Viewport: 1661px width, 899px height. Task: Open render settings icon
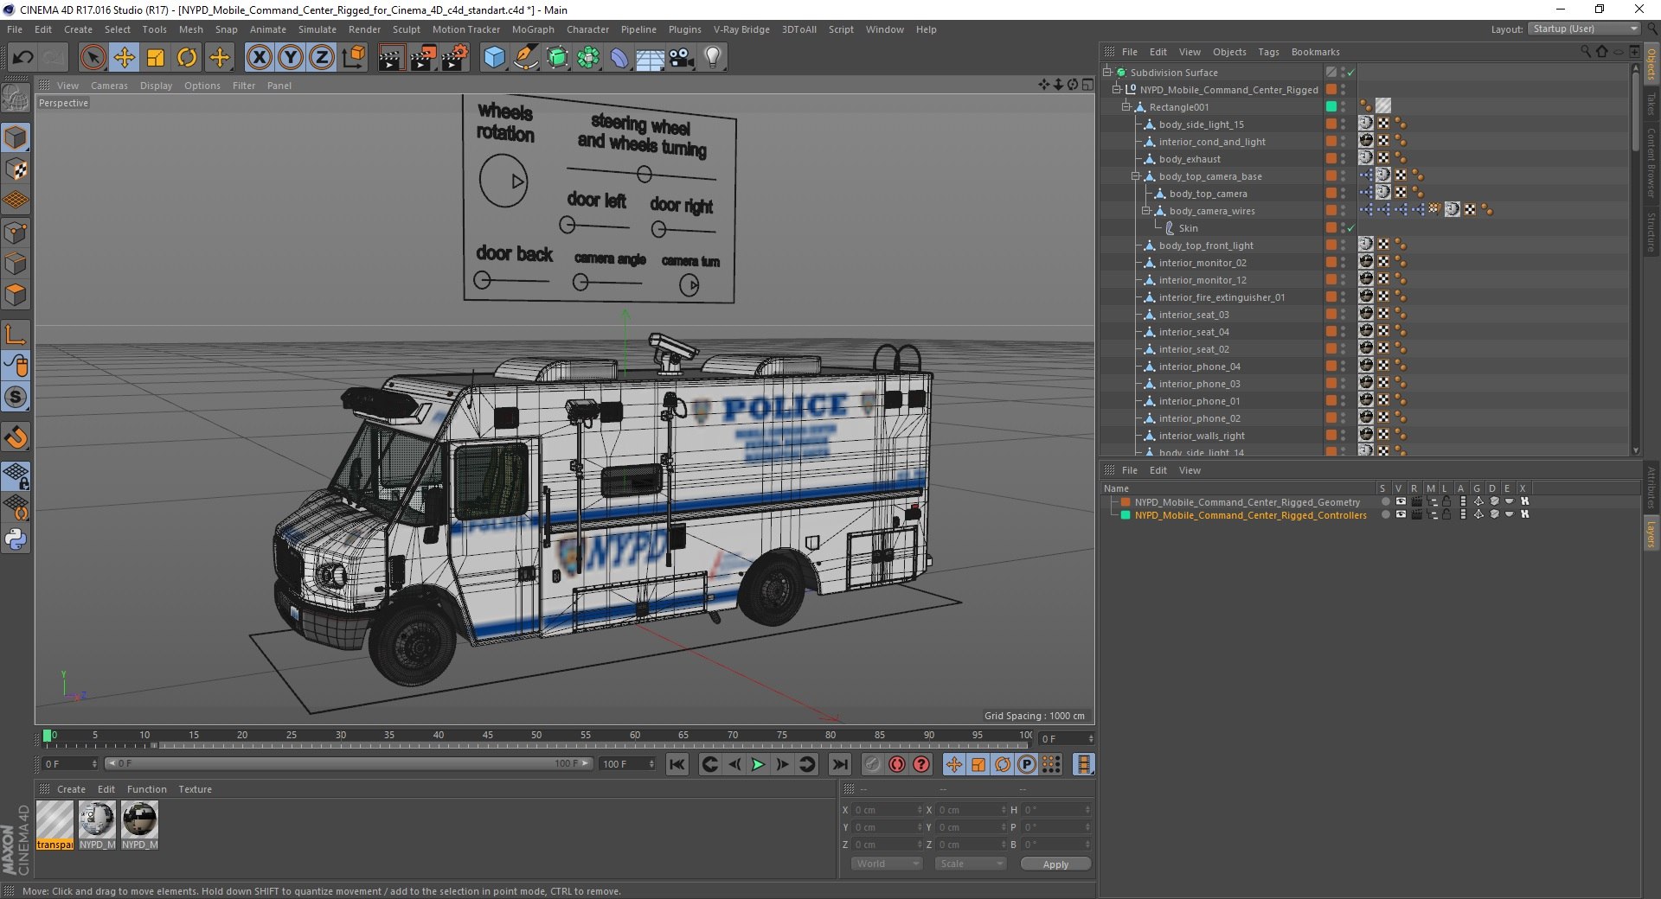455,58
